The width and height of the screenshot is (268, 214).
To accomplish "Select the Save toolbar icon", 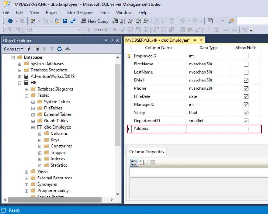I will point(65,21).
